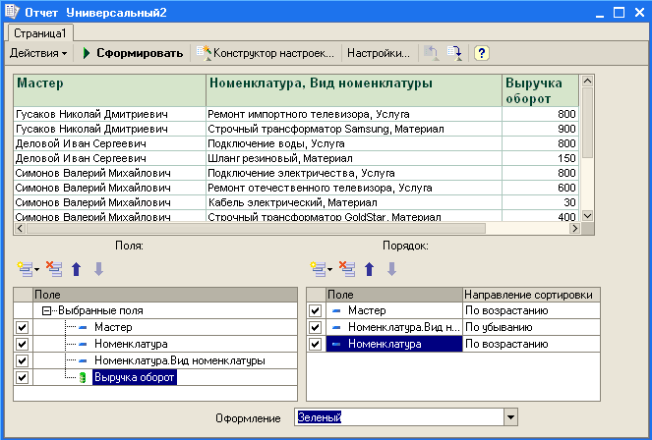Move sort item up in Порядок panel

pos(370,268)
